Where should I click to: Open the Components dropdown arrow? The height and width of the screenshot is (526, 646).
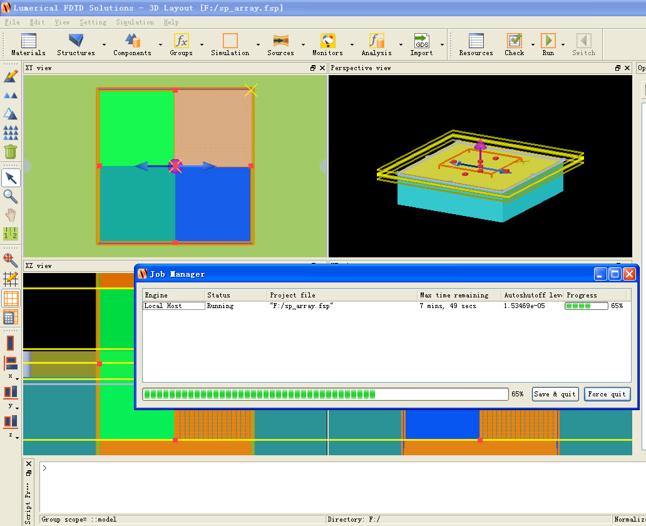pos(161,44)
